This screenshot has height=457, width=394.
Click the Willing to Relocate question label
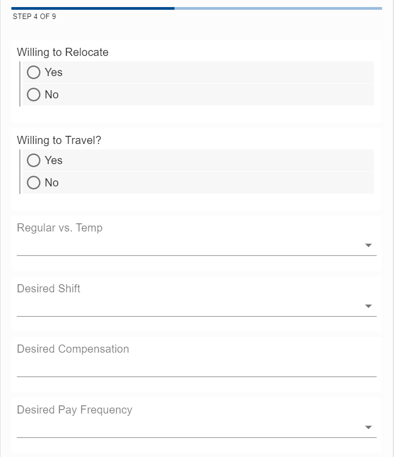tap(62, 52)
